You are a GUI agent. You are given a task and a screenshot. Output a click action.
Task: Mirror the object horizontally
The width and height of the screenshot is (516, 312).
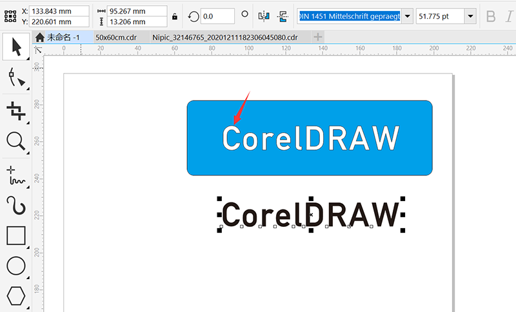point(264,15)
